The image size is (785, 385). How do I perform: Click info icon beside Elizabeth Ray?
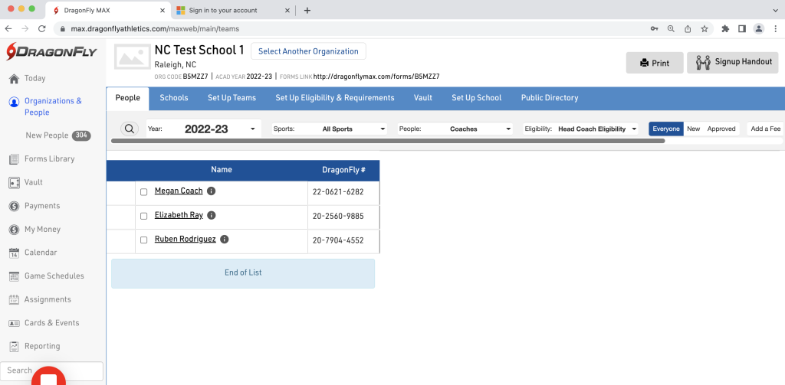[x=212, y=216]
